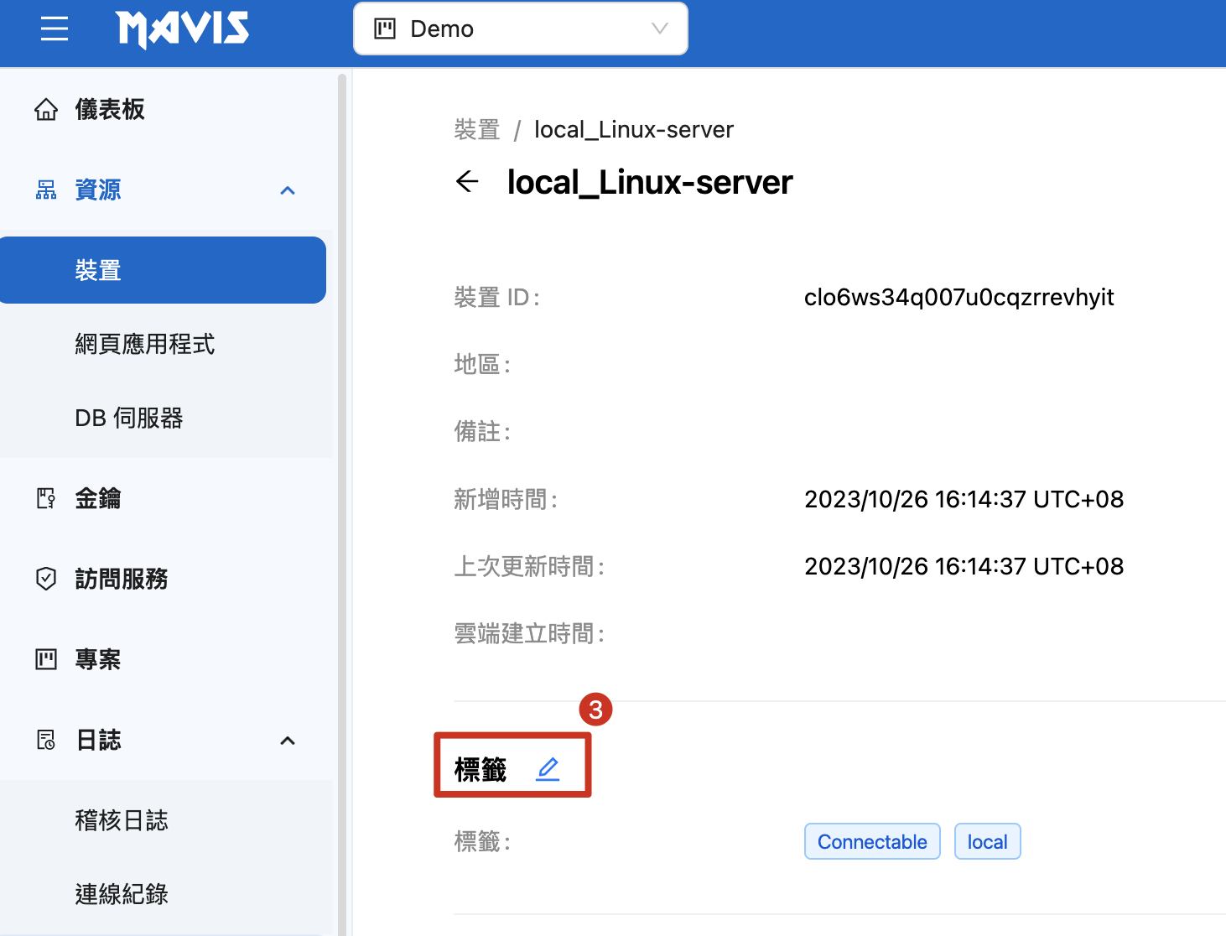Click the Connectable tag
1226x936 pixels.
tap(872, 841)
